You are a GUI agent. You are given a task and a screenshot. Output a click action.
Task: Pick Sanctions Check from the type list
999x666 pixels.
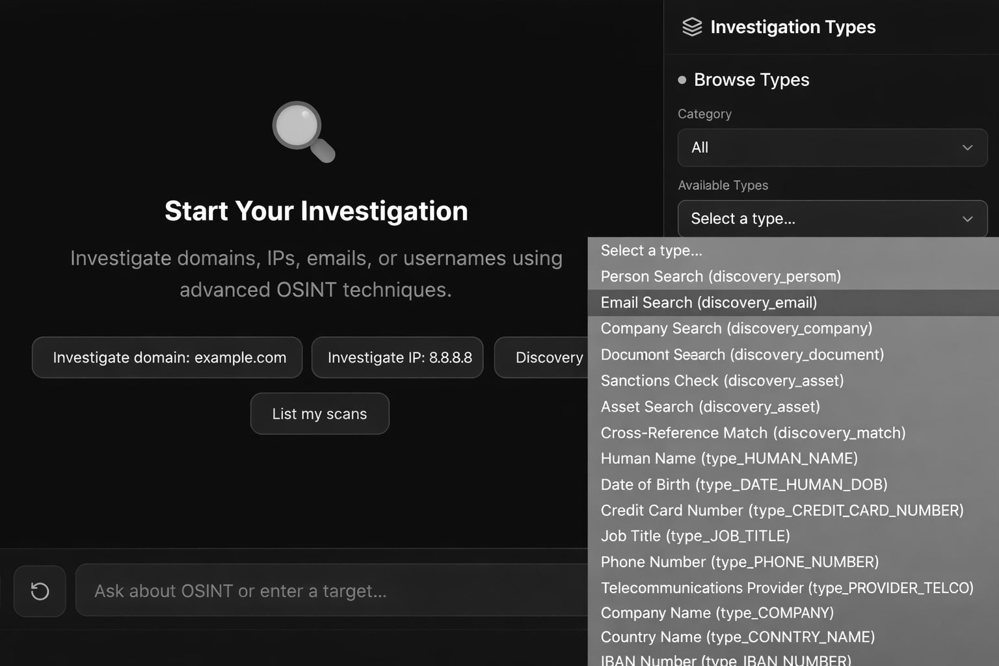coord(721,380)
